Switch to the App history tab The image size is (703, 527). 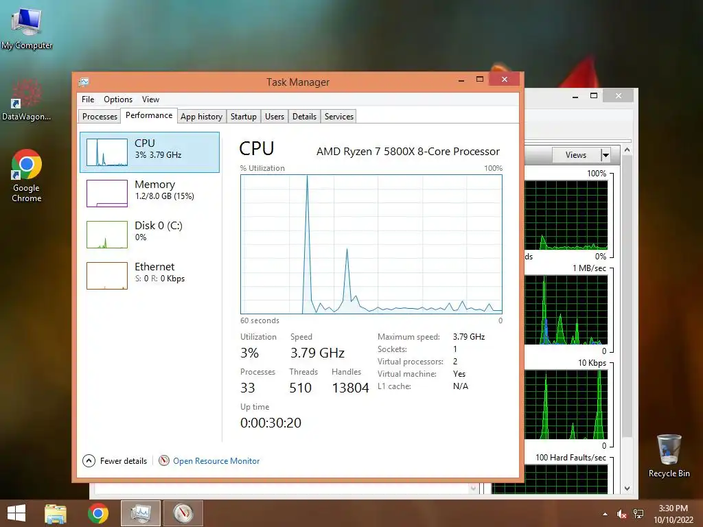tap(201, 117)
